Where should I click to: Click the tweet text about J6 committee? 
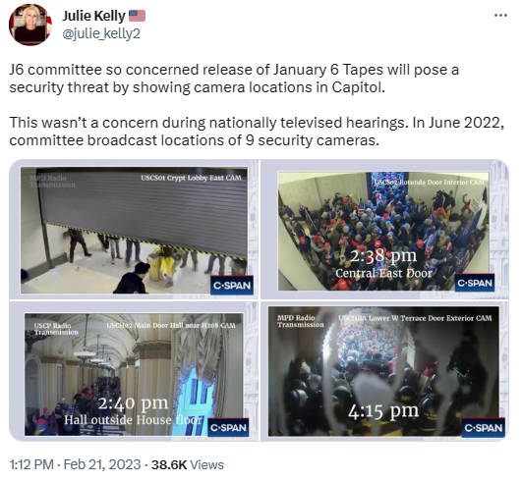coord(257,105)
